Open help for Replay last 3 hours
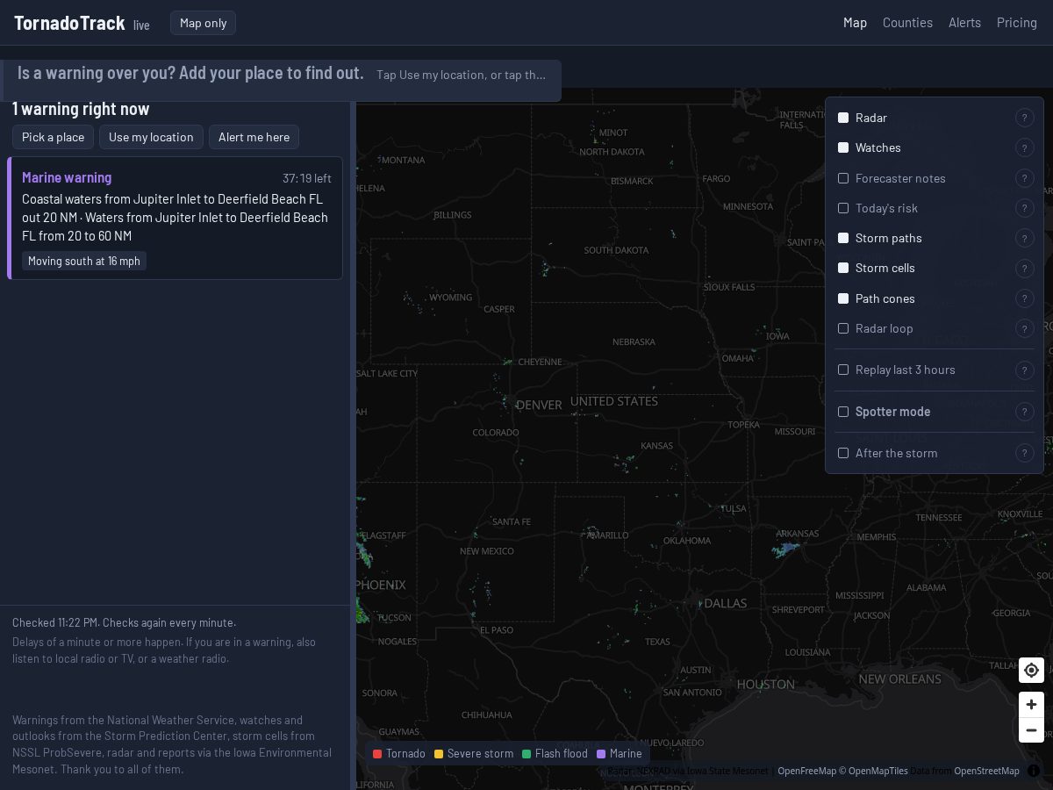The width and height of the screenshot is (1053, 790). click(x=1024, y=370)
